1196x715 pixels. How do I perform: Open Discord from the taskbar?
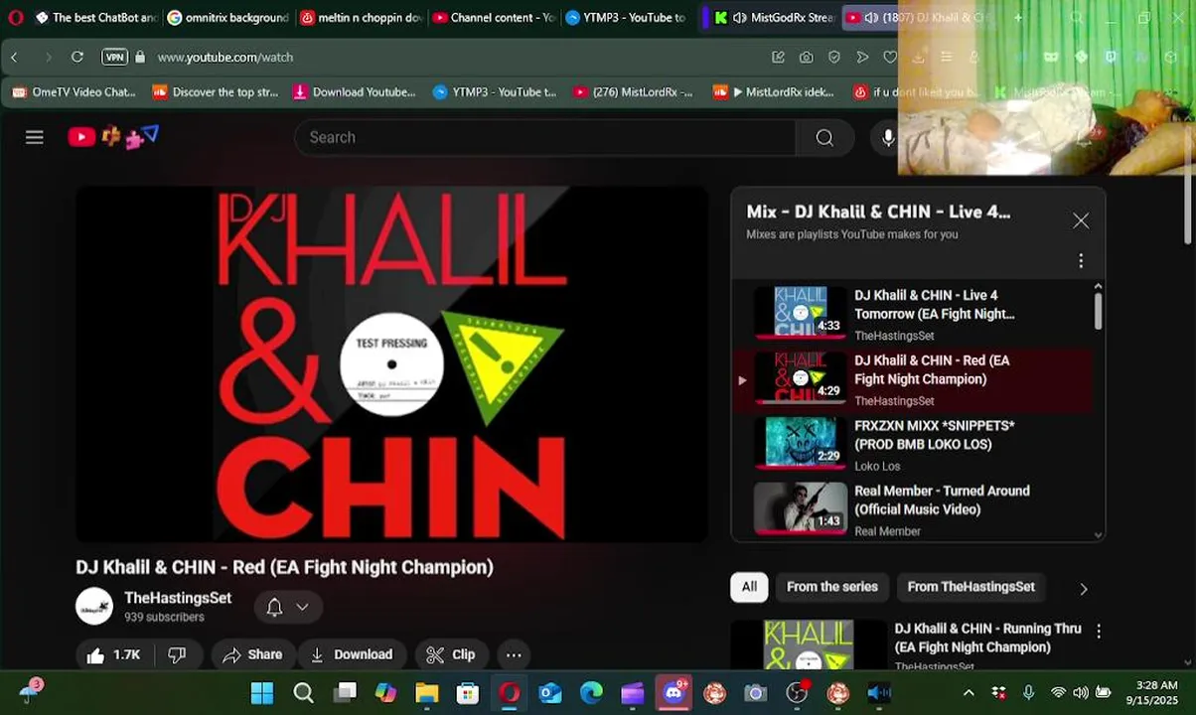(x=674, y=692)
